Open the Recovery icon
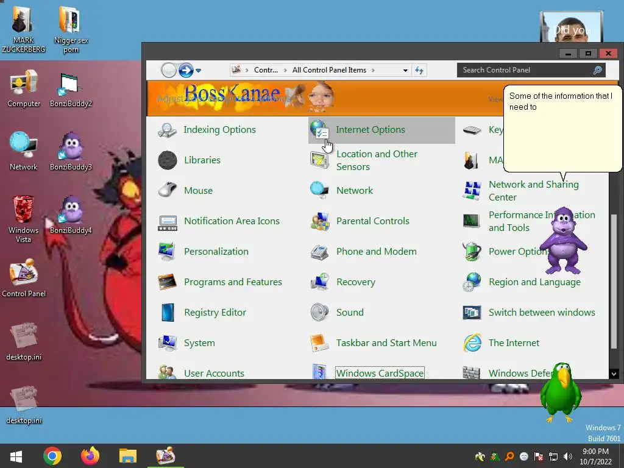Image resolution: width=624 pixels, height=468 pixels. tap(319, 282)
